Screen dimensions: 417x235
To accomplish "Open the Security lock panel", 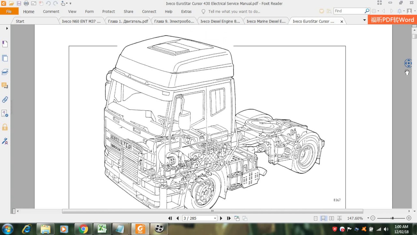I will [x=5, y=127].
